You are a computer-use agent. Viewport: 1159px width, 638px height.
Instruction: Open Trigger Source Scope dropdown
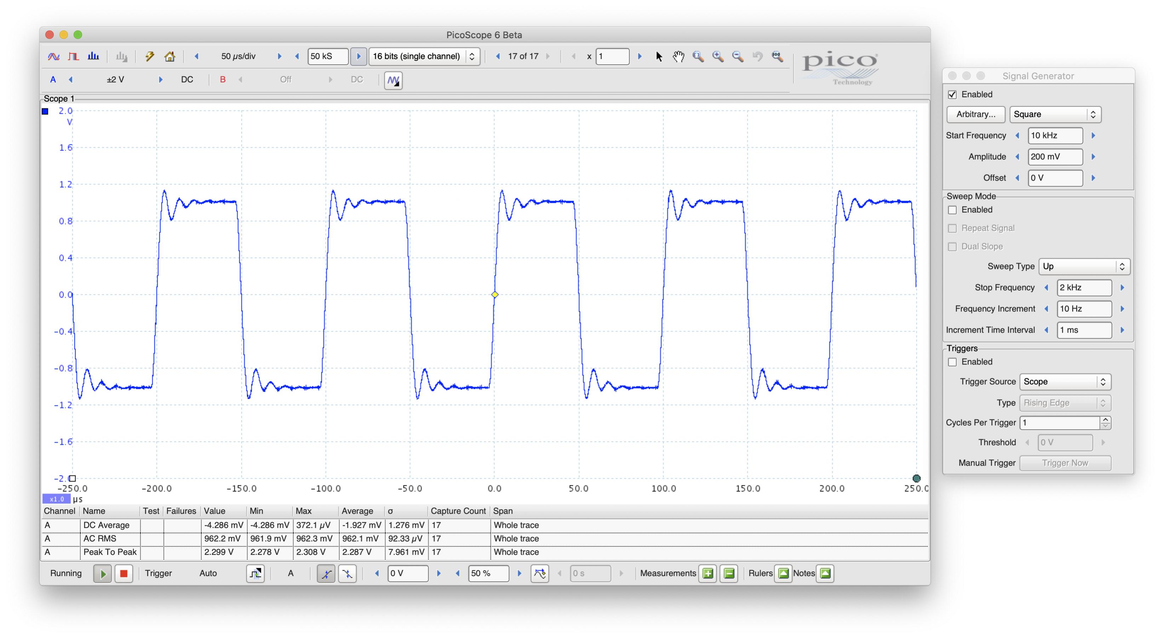[1065, 382]
